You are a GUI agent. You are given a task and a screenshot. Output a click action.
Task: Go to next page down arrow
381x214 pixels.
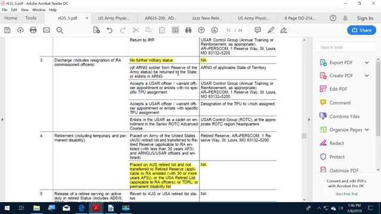[214, 30]
